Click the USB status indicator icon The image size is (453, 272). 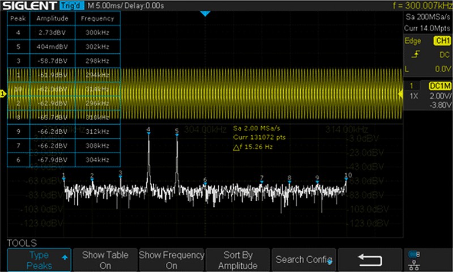414,254
